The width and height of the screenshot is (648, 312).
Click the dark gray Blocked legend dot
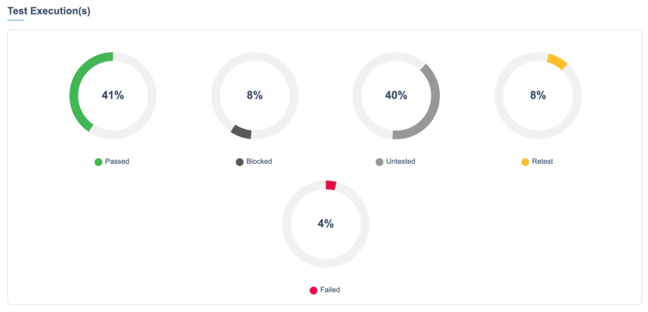pyautogui.click(x=239, y=162)
